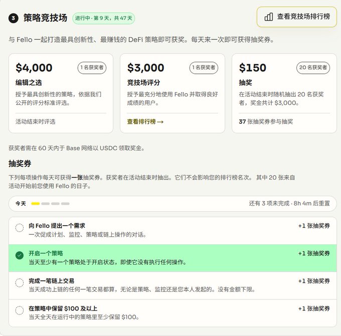Click the 今天 label in progress bar

21,204
